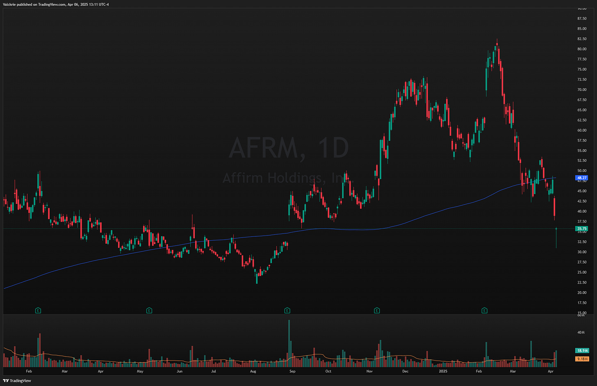Click the 75.00 price axis label
Image resolution: width=597 pixels, height=386 pixels.
[x=582, y=69]
